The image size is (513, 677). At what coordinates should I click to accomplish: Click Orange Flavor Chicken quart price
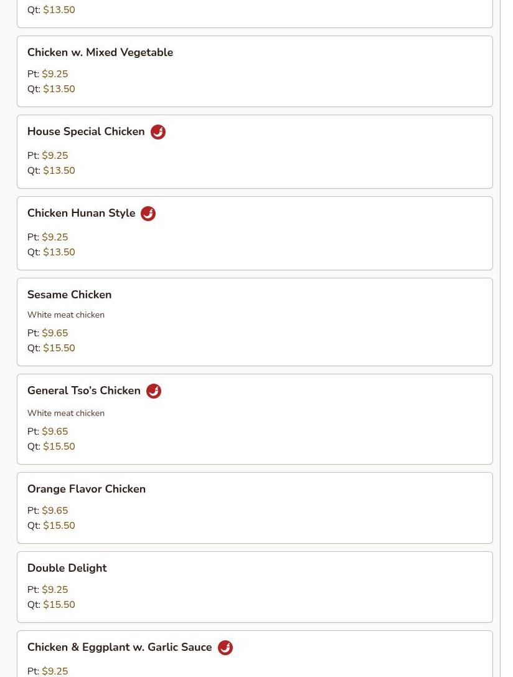point(59,526)
